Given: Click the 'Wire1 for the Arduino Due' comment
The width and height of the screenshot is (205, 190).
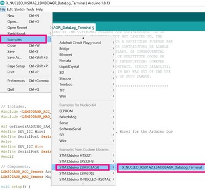Looking at the screenshot, I should [x=146, y=132].
